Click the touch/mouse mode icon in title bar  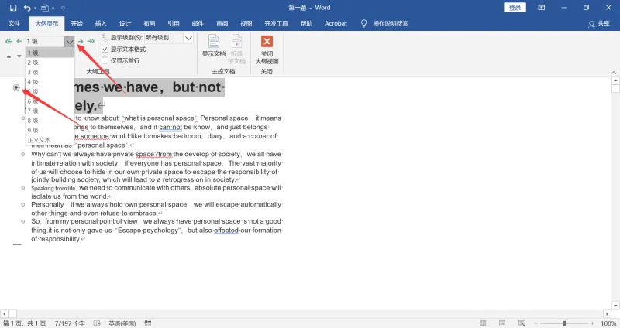point(45,8)
